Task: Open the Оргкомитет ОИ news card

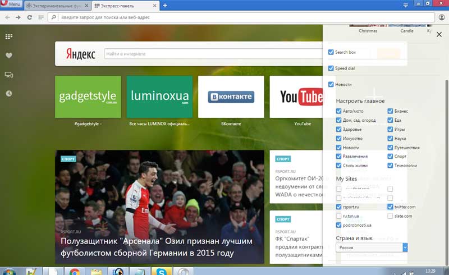Action: point(296,177)
